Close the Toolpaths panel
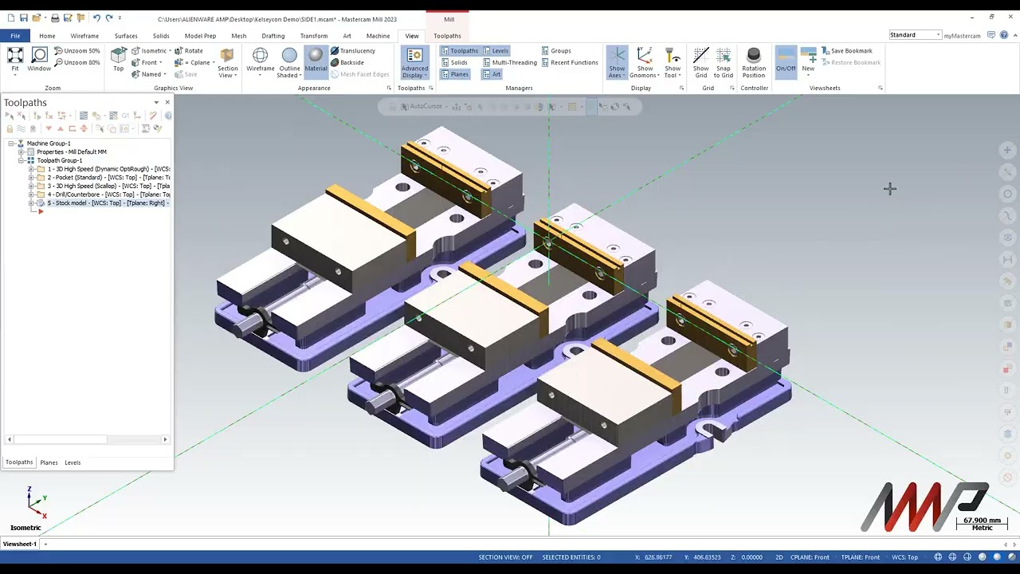Viewport: 1020px width, 574px height. click(167, 102)
